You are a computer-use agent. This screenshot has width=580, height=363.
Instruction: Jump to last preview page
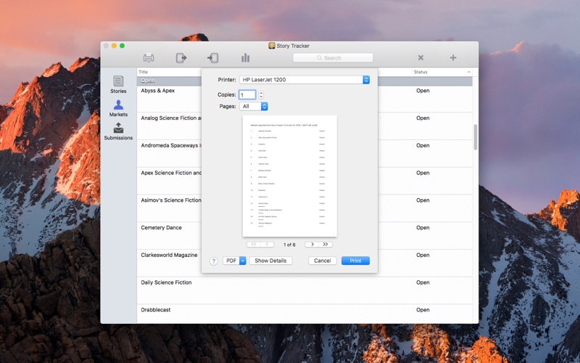tap(326, 245)
